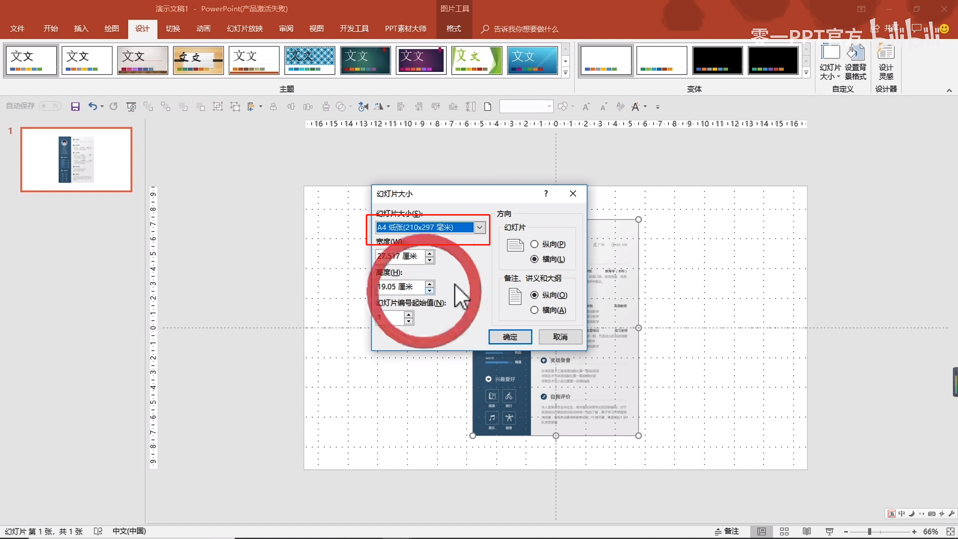Close the Slide Size dialog
958x539 pixels.
573,194
